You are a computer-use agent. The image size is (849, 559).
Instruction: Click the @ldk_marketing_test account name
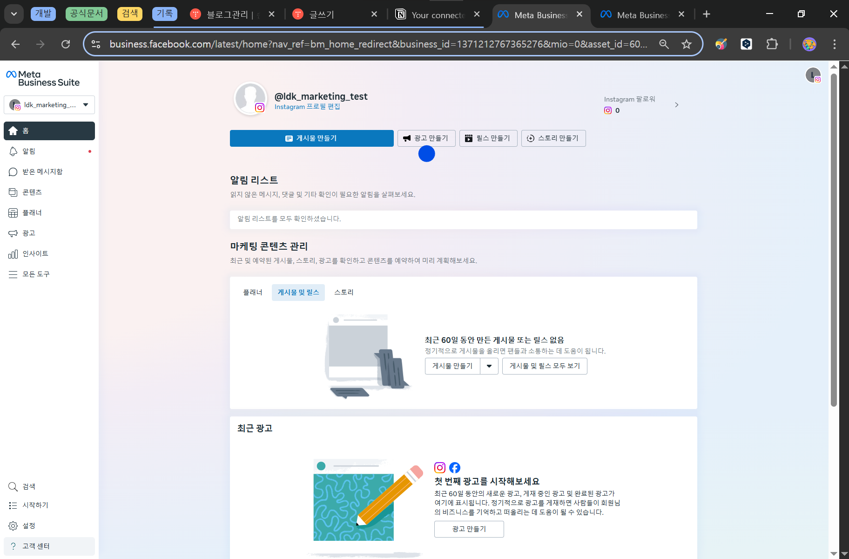[x=321, y=96]
